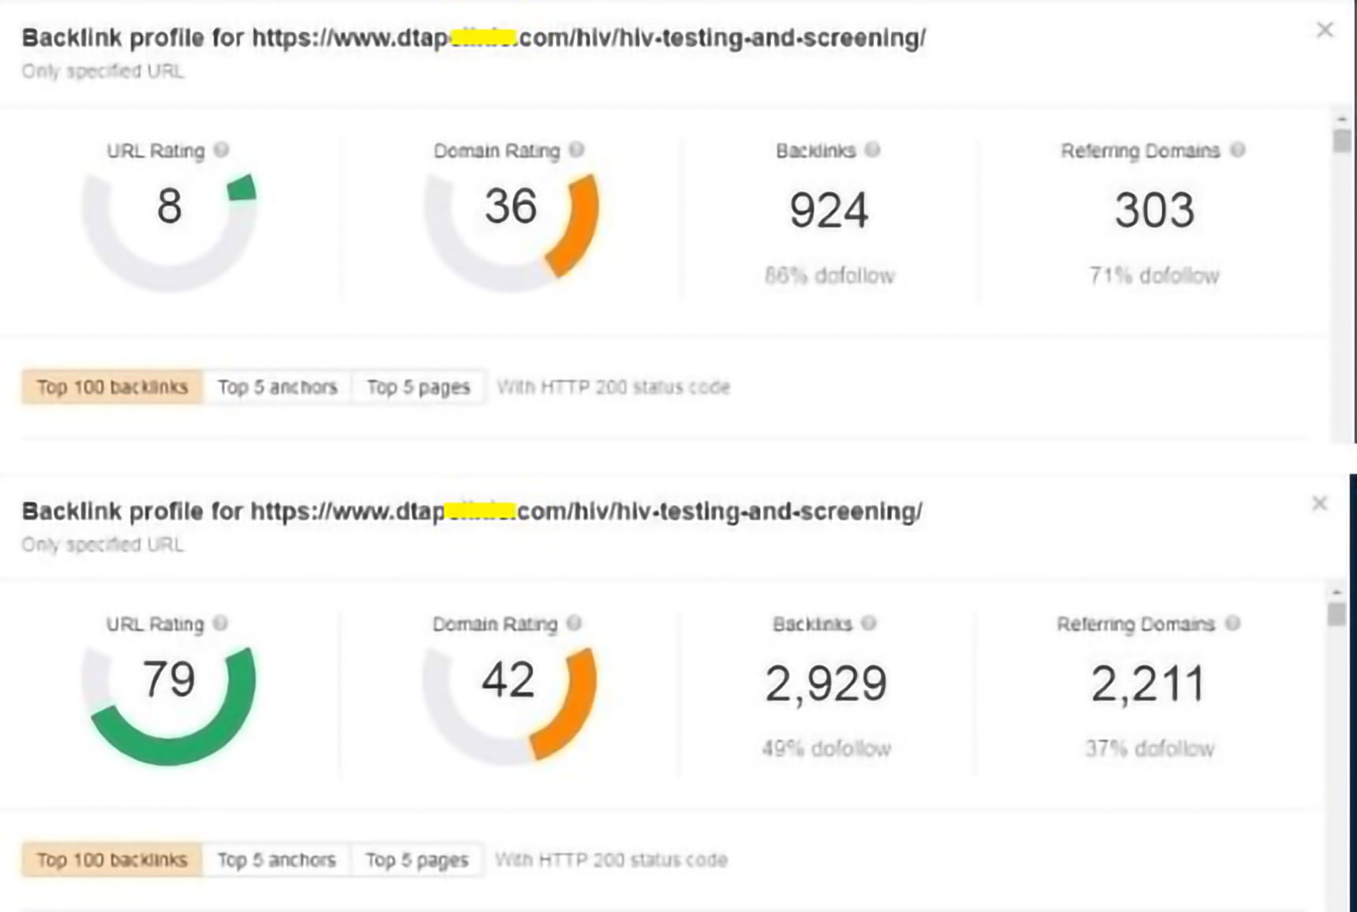Click info icon next to top Referring Domains
Screen dimensions: 1357x912
1238,150
